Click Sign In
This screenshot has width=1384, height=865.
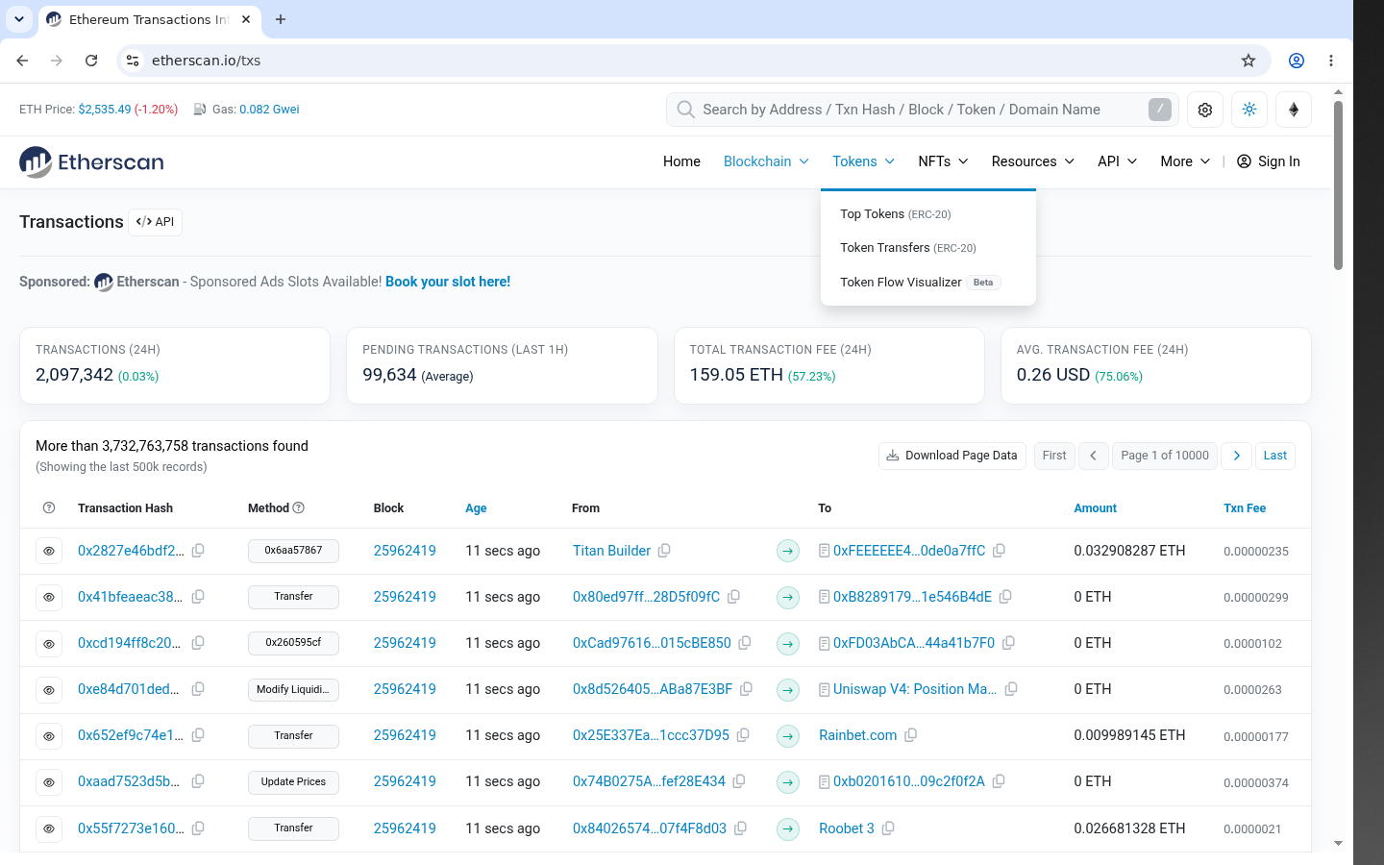[1269, 161]
